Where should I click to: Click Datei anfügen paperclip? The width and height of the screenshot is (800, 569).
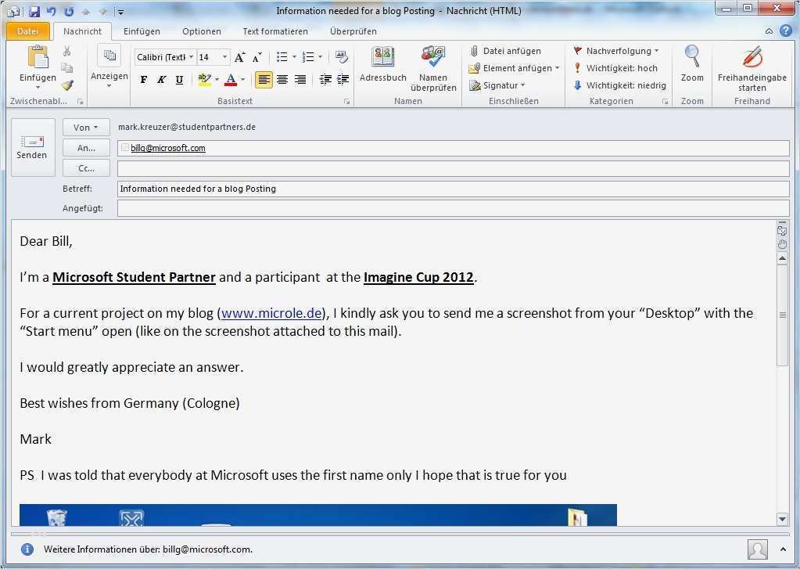click(x=474, y=51)
